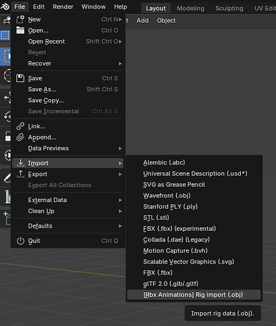This screenshot has height=326, width=276.
Task: Click the New file icon
Action: point(20,20)
